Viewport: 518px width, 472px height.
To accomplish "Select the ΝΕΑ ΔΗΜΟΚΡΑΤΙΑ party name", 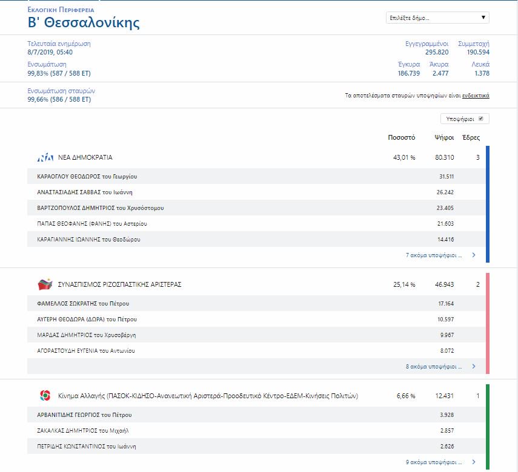I will (85, 157).
